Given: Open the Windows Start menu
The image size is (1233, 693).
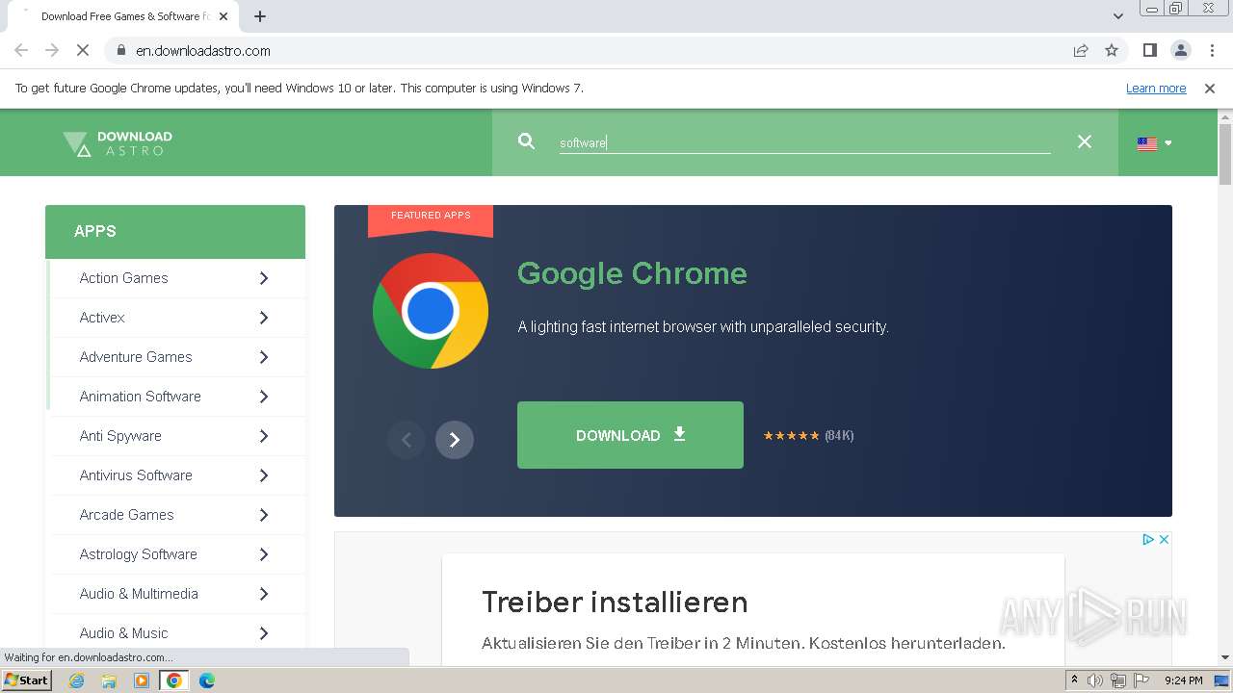Looking at the screenshot, I should click(x=26, y=680).
